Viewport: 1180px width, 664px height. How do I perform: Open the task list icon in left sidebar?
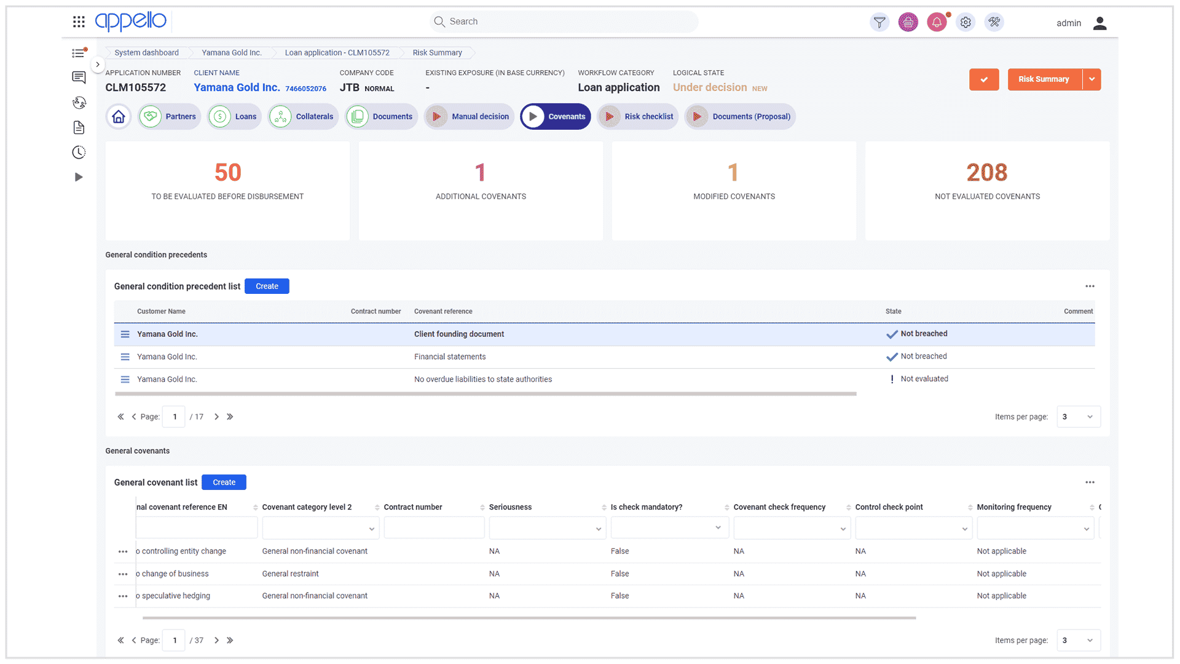tap(79, 53)
